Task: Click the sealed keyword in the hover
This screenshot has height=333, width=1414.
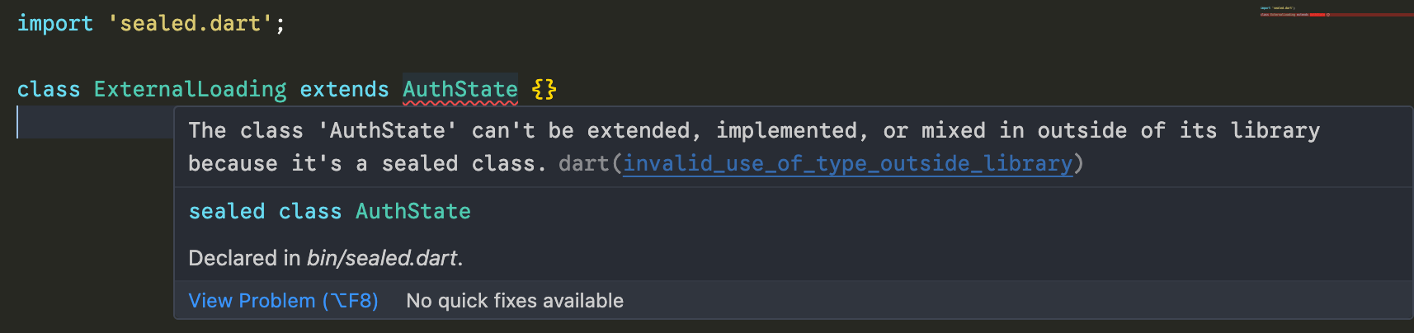Action: pyautogui.click(x=226, y=212)
